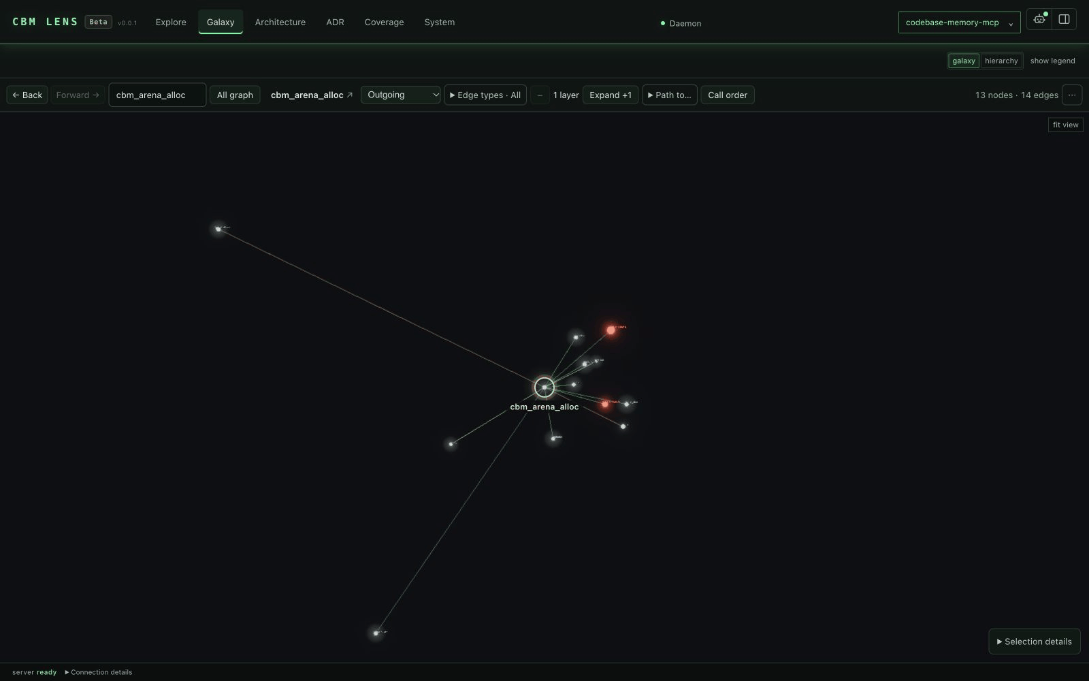Click the Daemon status indicator
The width and height of the screenshot is (1089, 681).
681,23
